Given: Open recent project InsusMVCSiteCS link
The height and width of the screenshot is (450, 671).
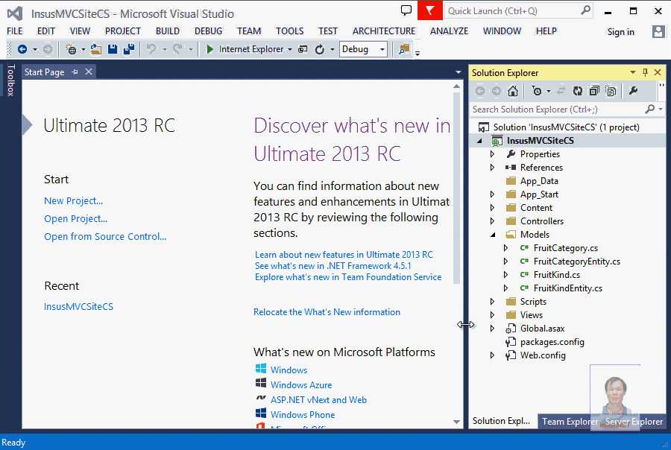Looking at the screenshot, I should click(x=78, y=306).
